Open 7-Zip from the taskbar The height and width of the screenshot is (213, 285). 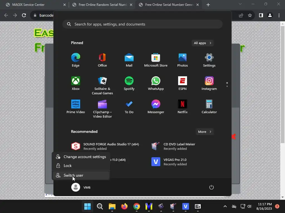[x=198, y=206]
